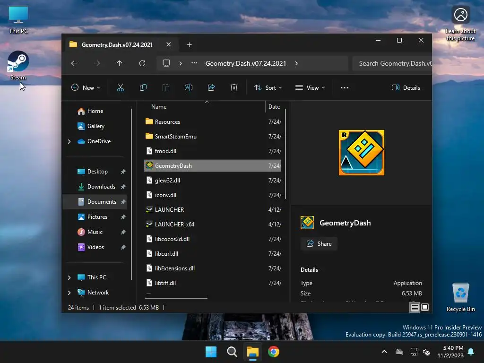Open the Windows Start menu
This screenshot has height=363, width=484.
(211, 352)
